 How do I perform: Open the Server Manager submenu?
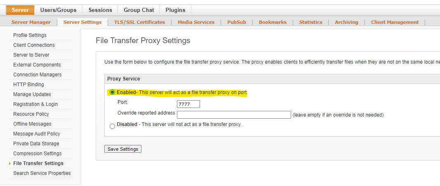coord(31,22)
